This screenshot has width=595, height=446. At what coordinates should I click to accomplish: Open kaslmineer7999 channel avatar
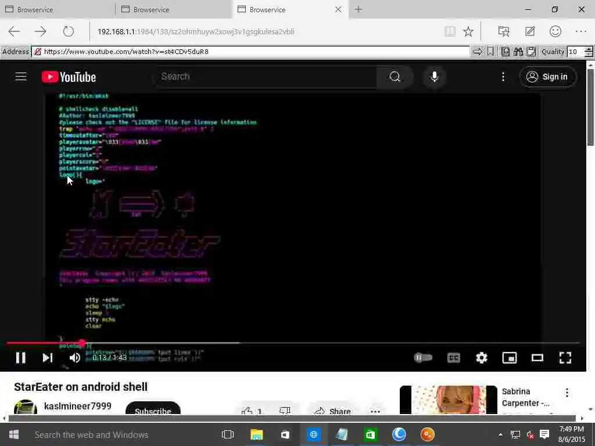(x=26, y=408)
